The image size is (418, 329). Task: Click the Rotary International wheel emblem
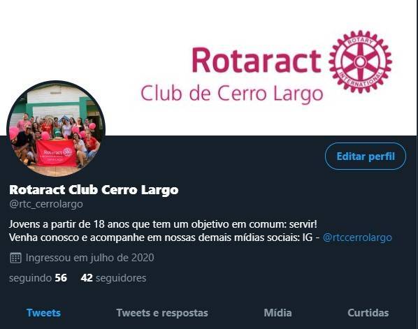pyautogui.click(x=360, y=61)
